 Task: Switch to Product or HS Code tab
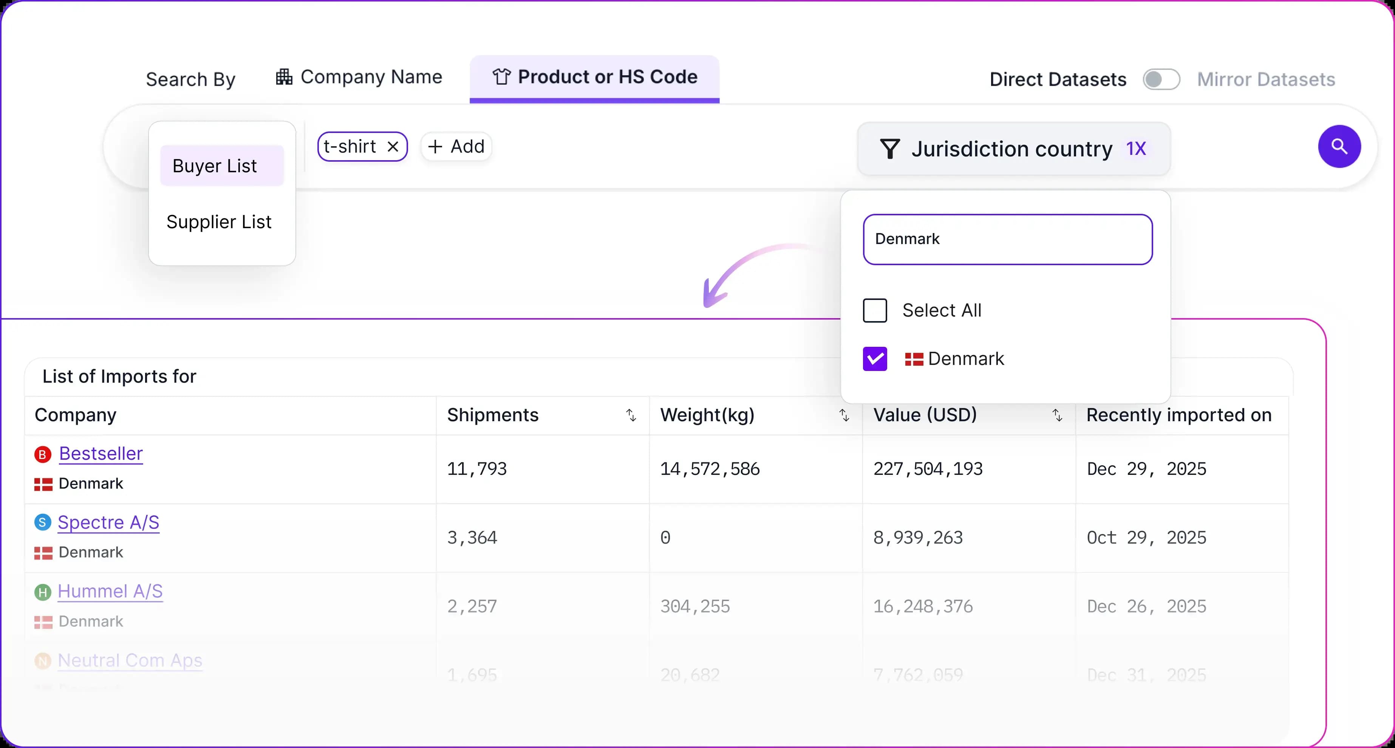pos(595,77)
